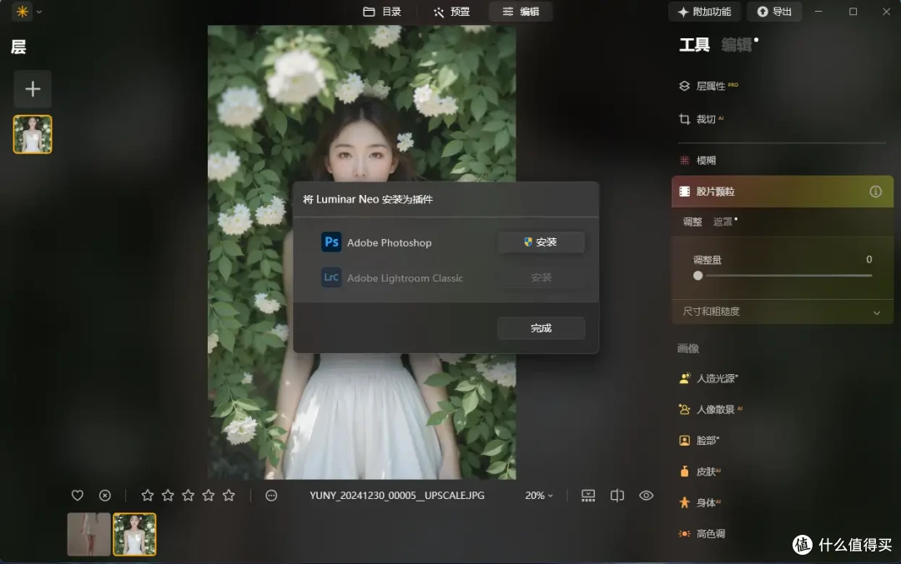This screenshot has height=564, width=901.
Task: Click the disabled 安装 button for Lightroom
Action: (541, 277)
